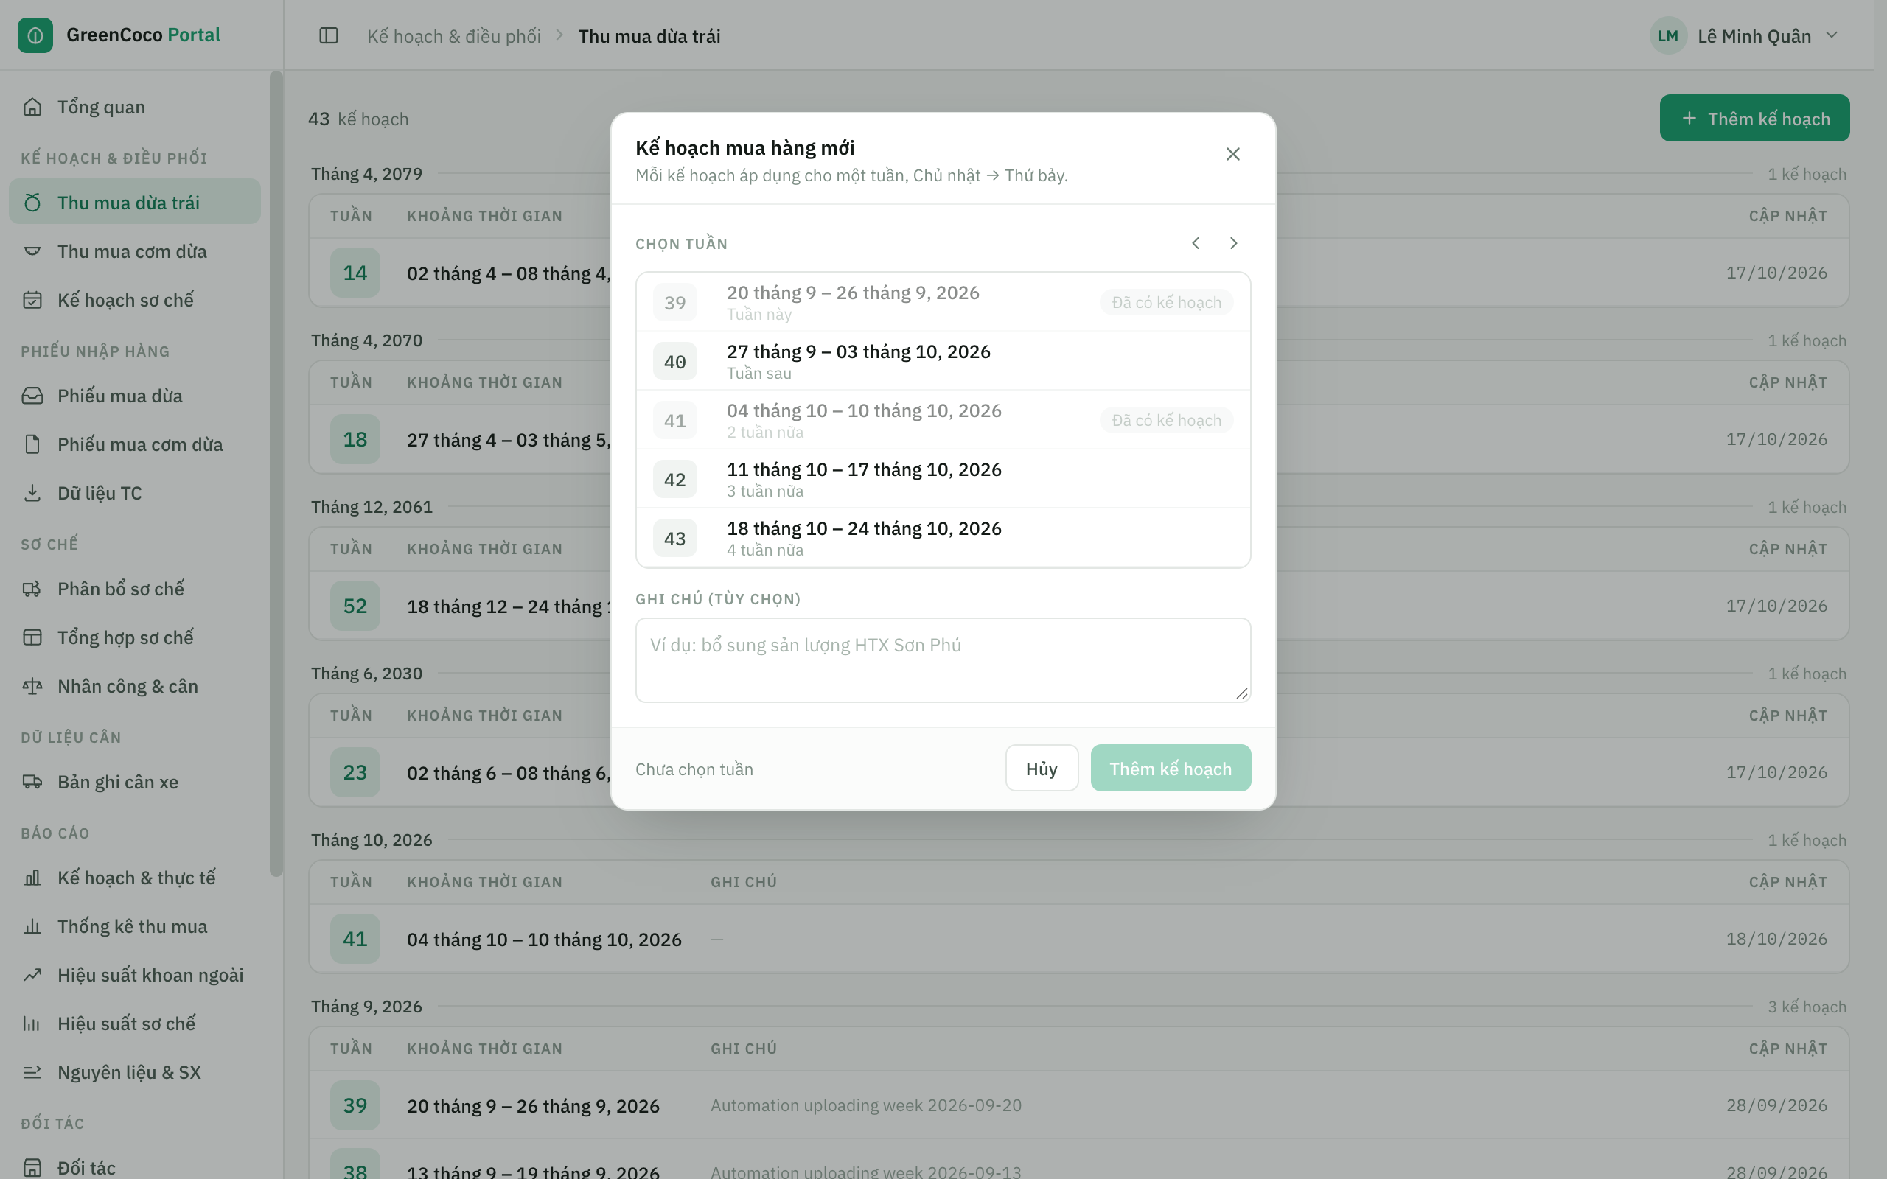Open Thống kê thu mua menu item
Viewport: 1887px width, 1179px height.
pos(134,926)
